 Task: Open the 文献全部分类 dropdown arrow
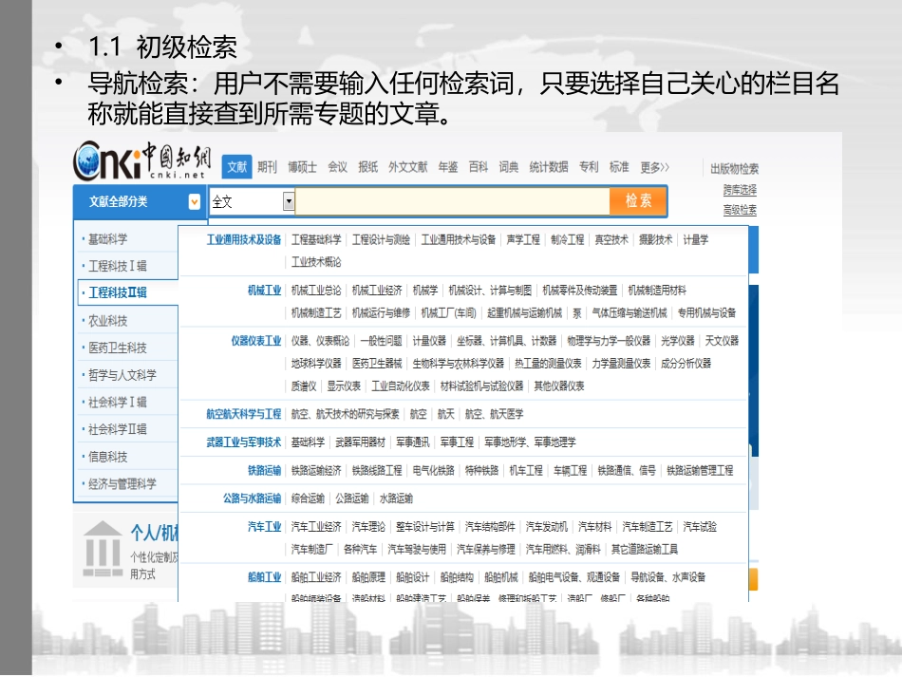click(195, 201)
